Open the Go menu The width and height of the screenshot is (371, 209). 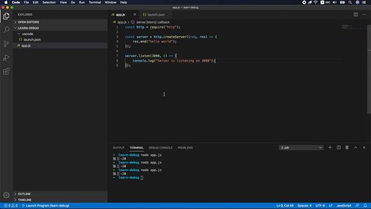[x=73, y=2]
